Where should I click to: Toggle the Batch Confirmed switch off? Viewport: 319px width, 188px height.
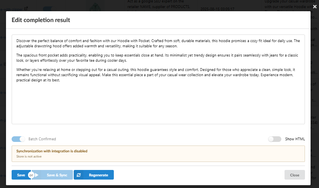18,139
